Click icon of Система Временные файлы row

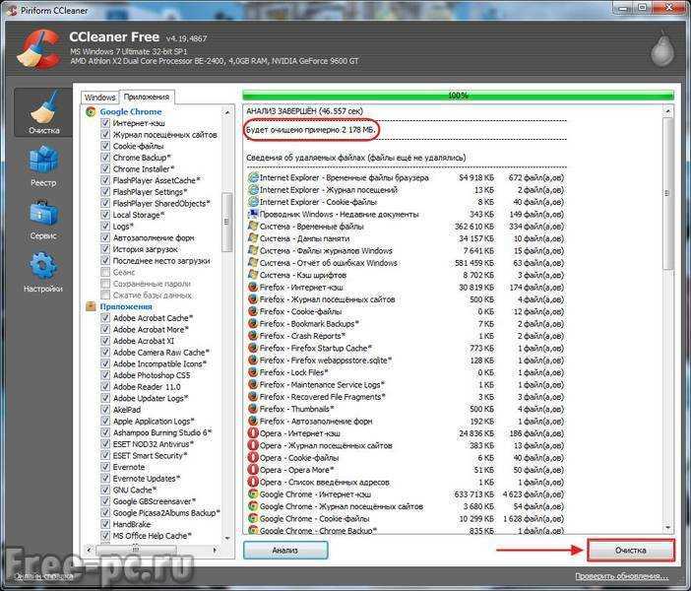[x=253, y=227]
